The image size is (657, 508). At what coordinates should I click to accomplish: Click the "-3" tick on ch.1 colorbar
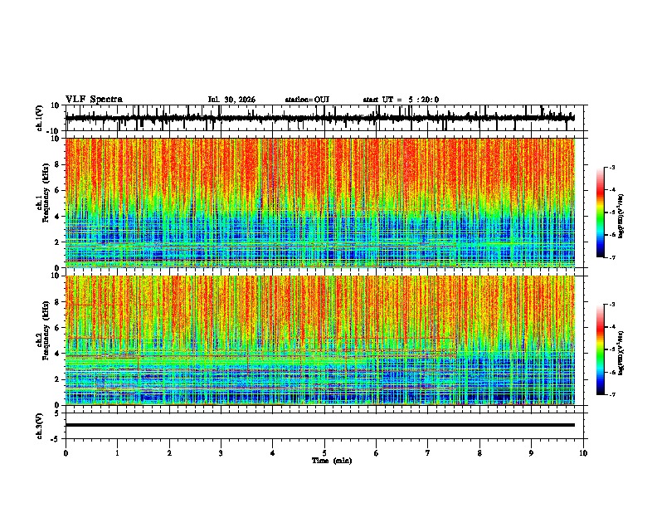click(x=611, y=167)
